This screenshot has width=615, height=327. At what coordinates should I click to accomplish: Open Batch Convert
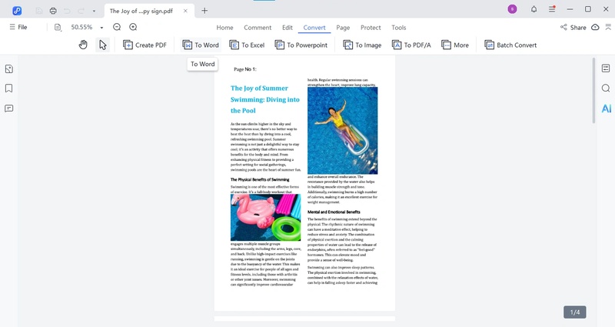pos(510,45)
